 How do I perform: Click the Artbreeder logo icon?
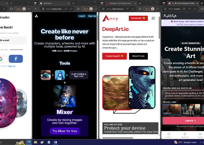point(36,16)
